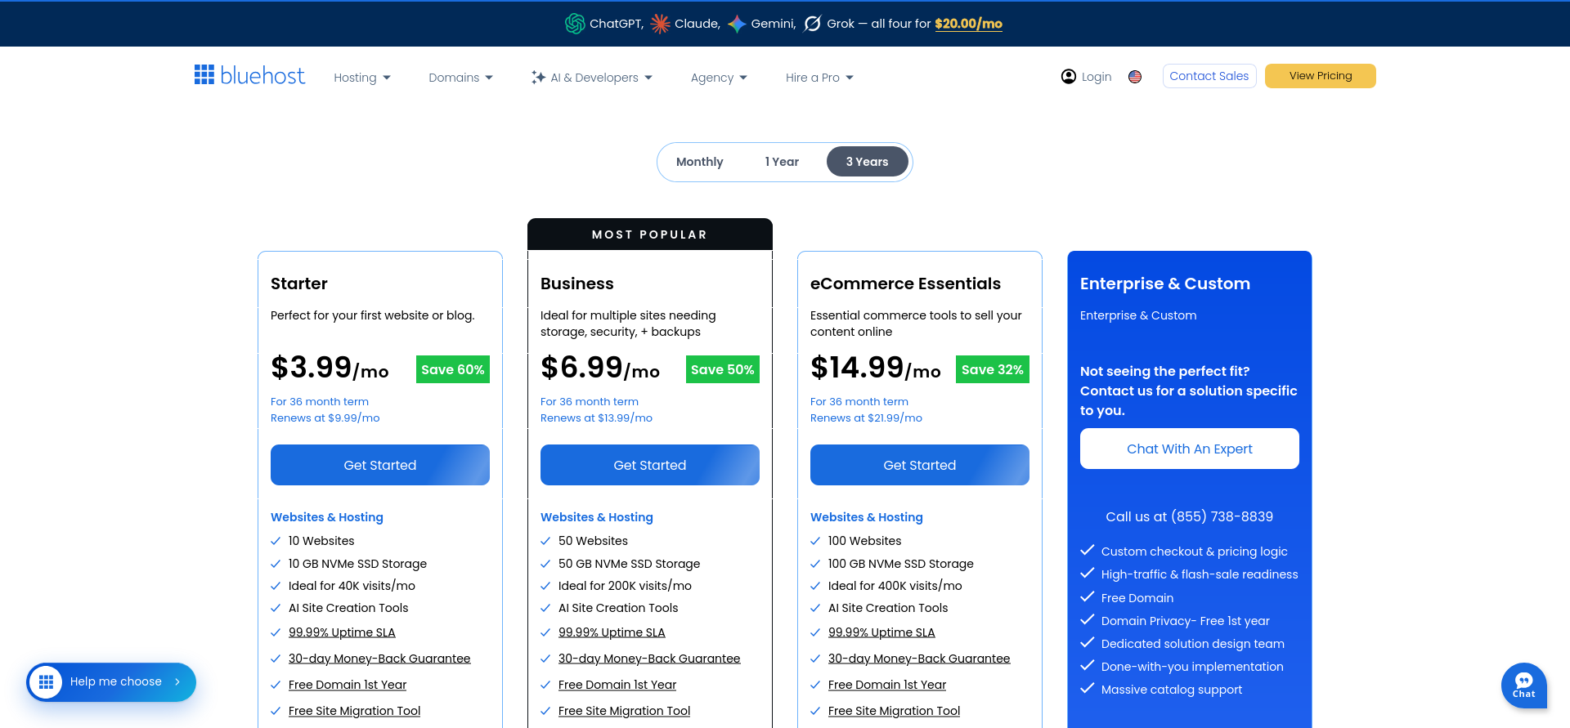Click the Enterprise & Custom heading
The width and height of the screenshot is (1570, 728).
tap(1165, 284)
